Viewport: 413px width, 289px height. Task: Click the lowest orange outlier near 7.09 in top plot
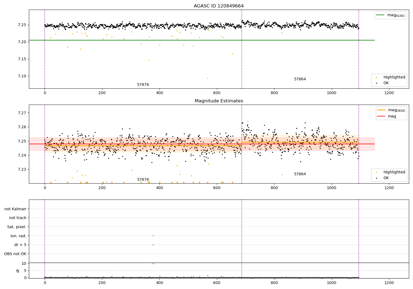click(208, 78)
